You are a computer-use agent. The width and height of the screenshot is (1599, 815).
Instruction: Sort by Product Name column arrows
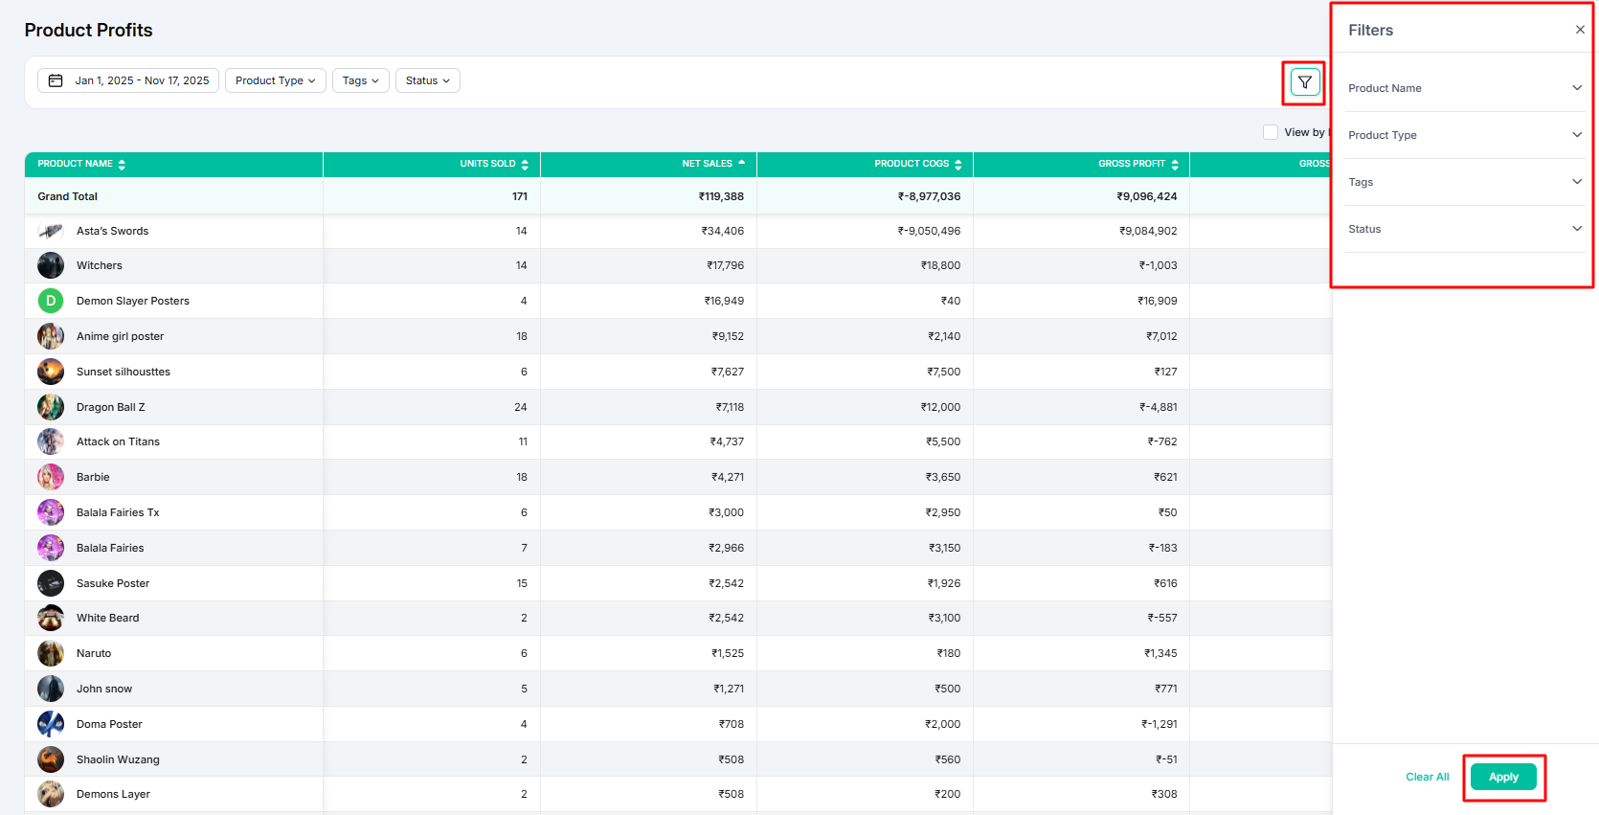click(x=122, y=165)
